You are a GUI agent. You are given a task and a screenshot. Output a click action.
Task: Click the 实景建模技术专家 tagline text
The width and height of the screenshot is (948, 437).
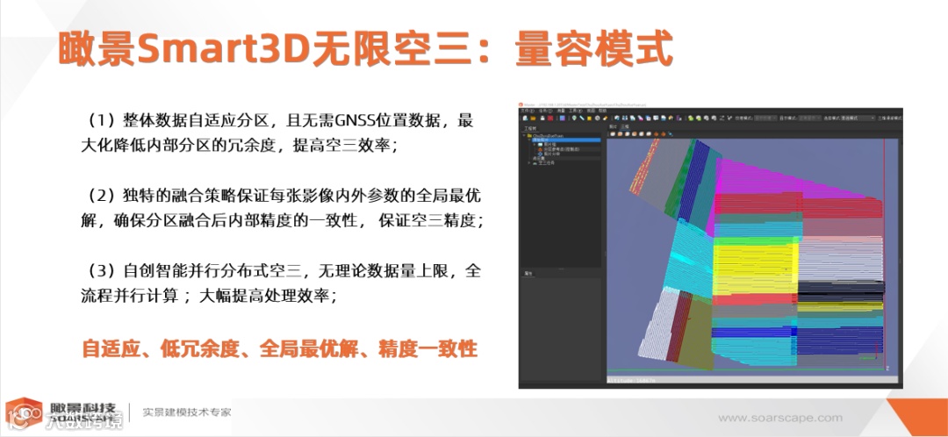(186, 412)
